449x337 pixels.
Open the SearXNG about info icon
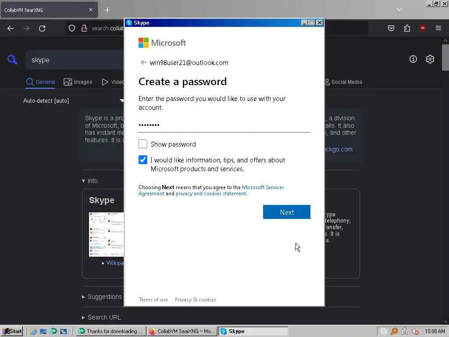[x=413, y=59]
